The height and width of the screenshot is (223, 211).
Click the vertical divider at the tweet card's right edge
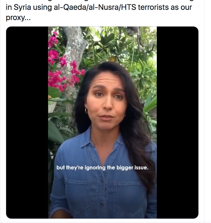[x=204, y=112]
